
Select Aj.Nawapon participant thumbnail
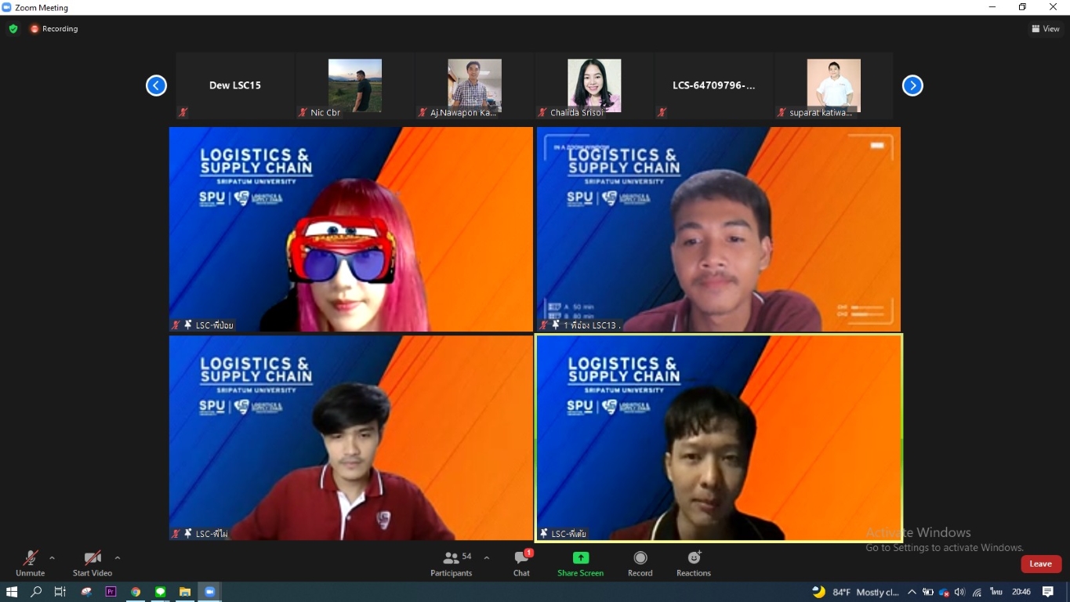click(474, 85)
